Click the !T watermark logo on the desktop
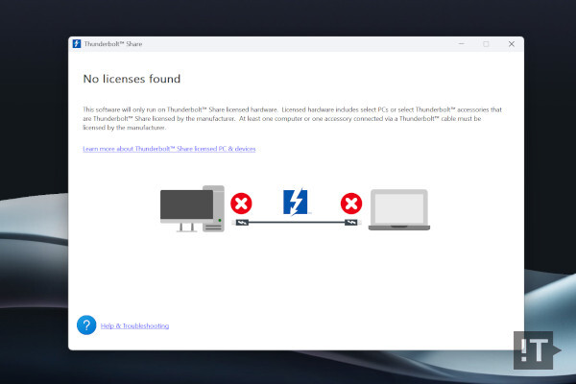 pos(537,349)
